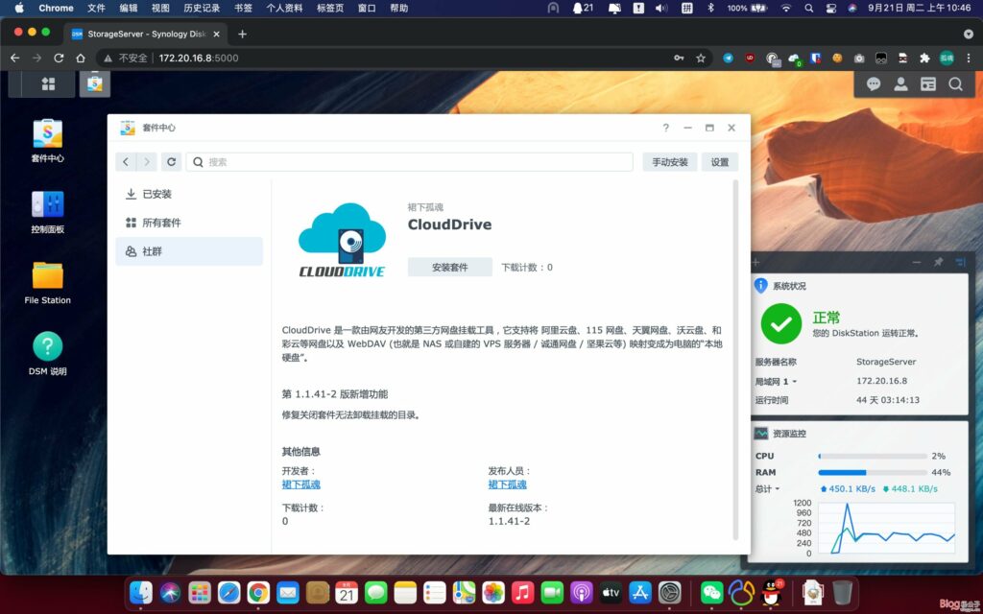Viewport: 983px width, 614px height.
Task: Open the uBlock extension icon
Action: (750, 59)
